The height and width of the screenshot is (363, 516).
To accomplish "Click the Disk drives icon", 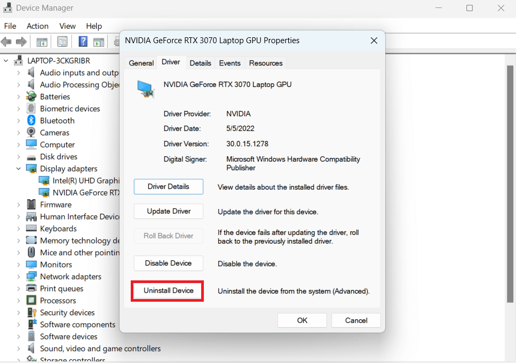I will pyautogui.click(x=31, y=157).
